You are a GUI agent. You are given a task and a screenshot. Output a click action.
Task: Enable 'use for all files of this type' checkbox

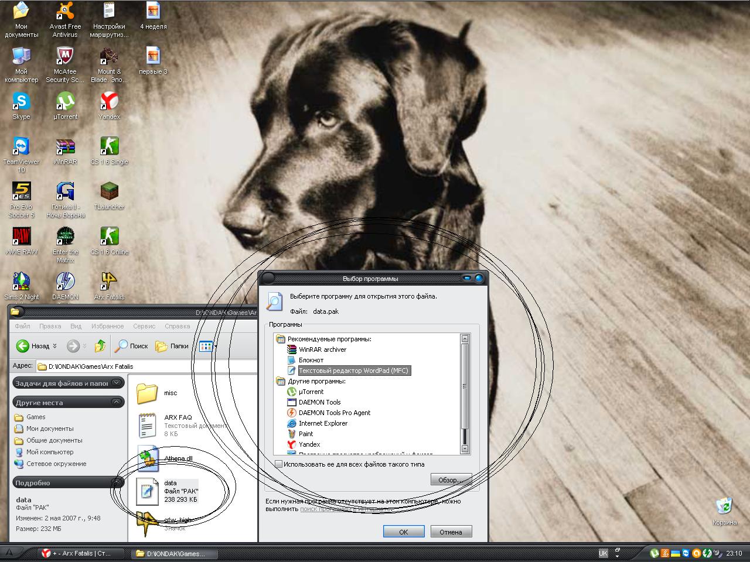click(279, 464)
